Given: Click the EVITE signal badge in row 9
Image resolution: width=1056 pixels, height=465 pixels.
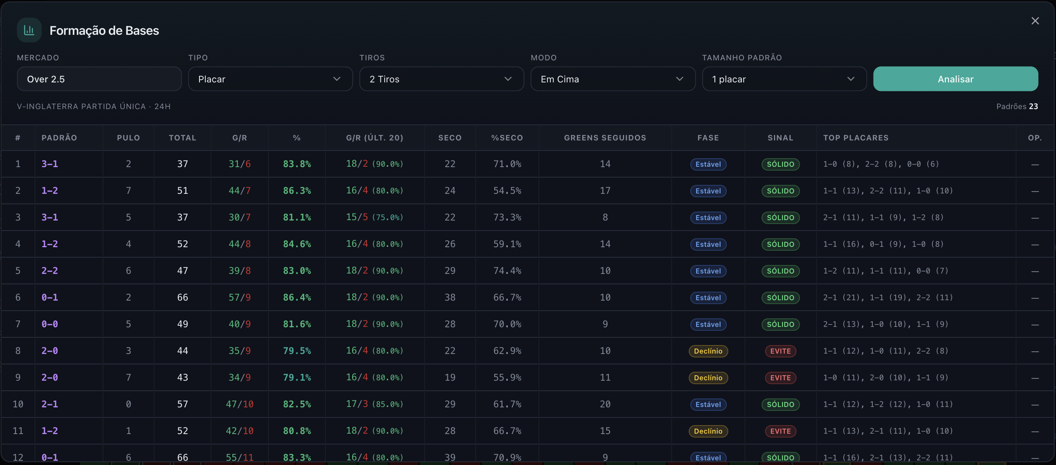Looking at the screenshot, I should coord(780,378).
